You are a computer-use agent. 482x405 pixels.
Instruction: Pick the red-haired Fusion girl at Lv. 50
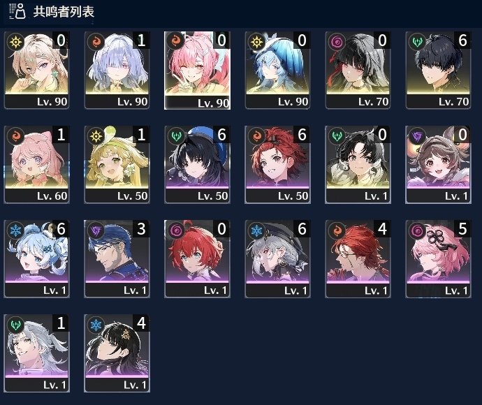click(x=277, y=165)
